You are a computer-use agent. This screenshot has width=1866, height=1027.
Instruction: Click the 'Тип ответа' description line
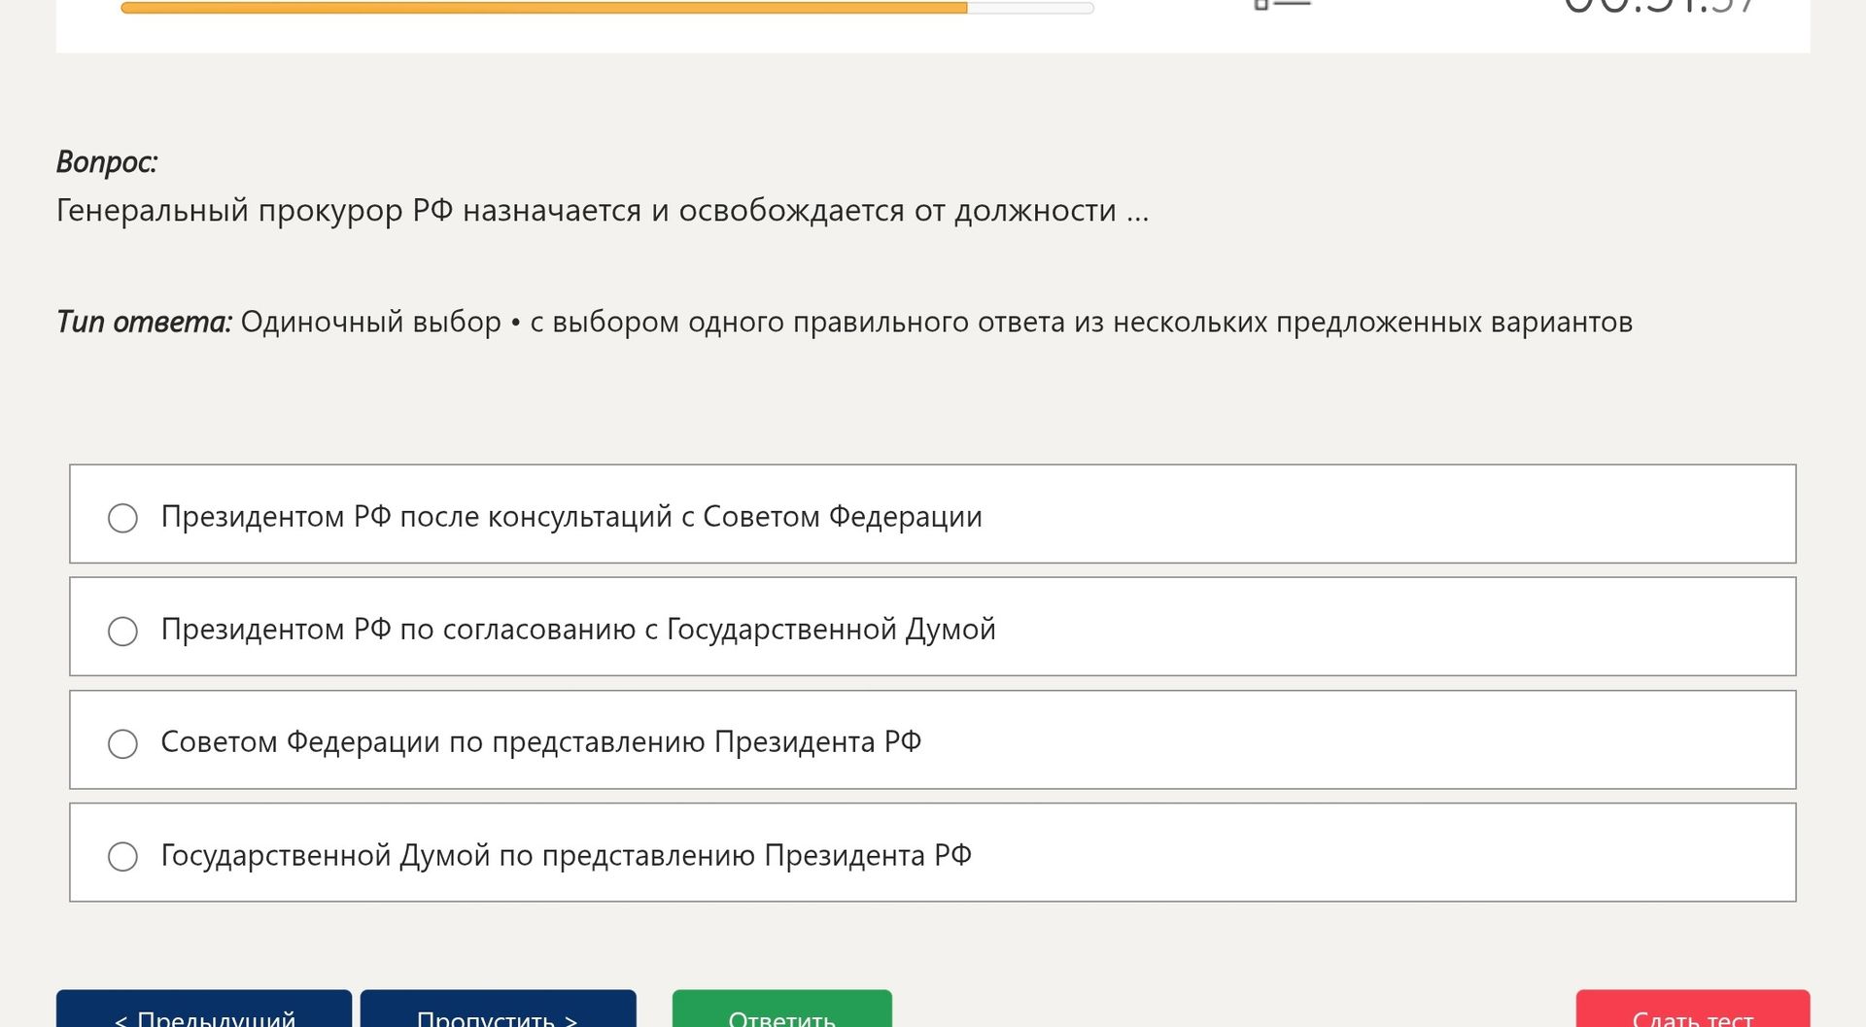pyautogui.click(x=845, y=322)
